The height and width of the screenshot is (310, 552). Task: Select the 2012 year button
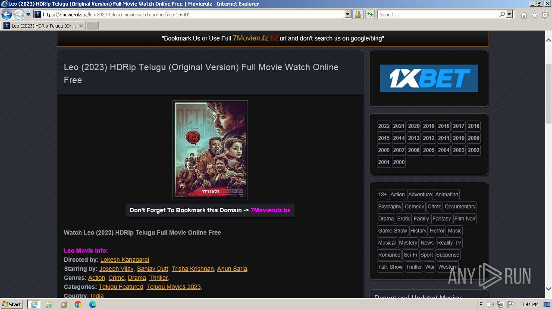point(429,138)
